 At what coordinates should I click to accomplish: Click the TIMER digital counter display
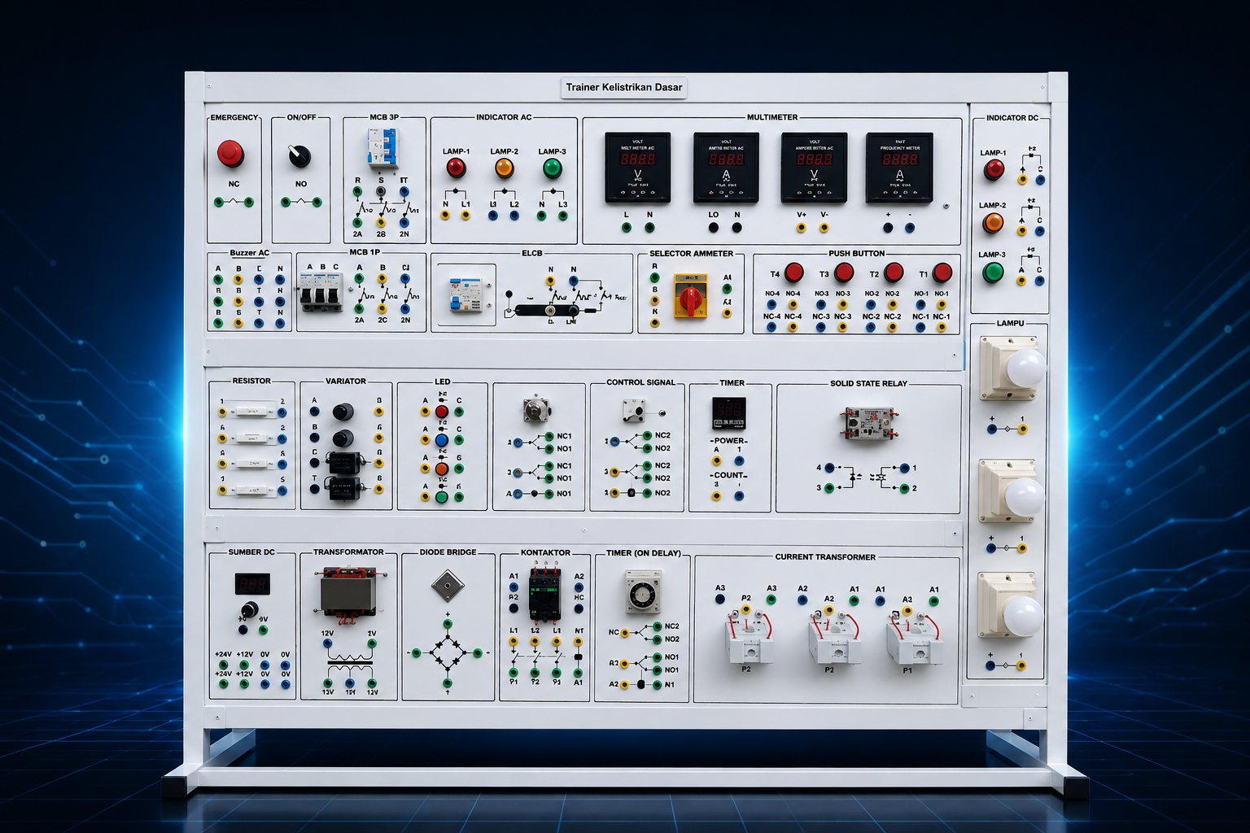point(729,413)
